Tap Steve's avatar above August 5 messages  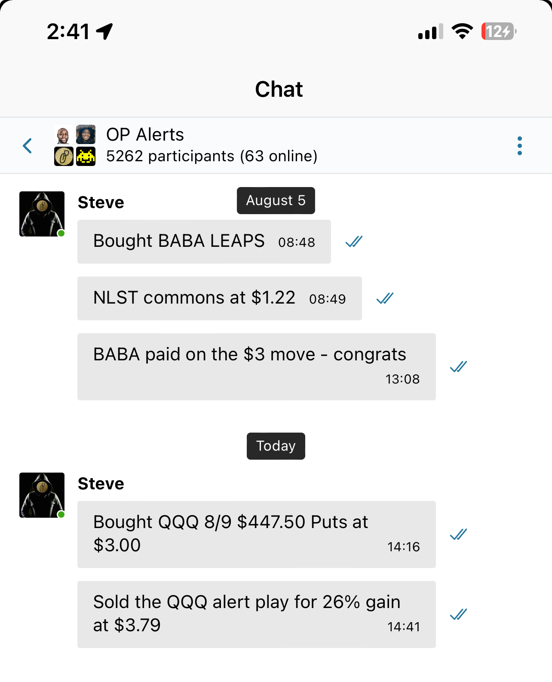pos(42,214)
